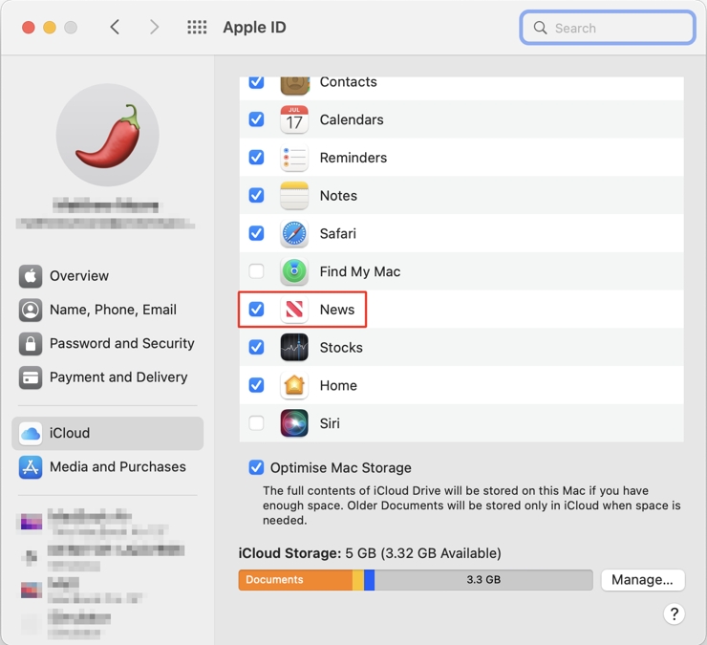707x645 pixels.
Task: Click the magnifier icon in Search
Action: (540, 28)
